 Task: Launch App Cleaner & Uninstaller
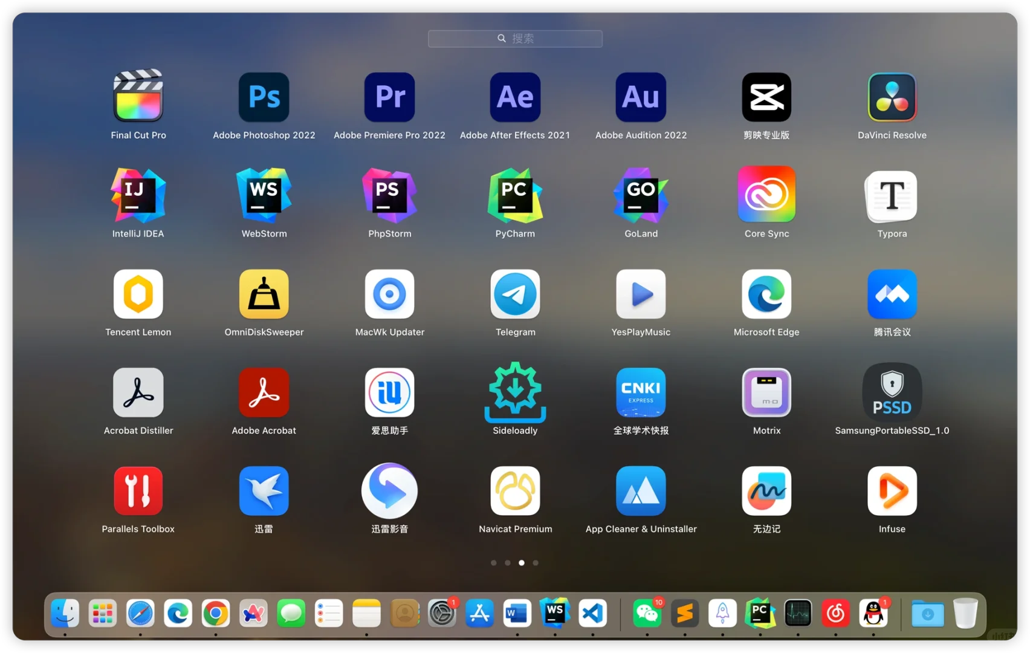pos(641,491)
